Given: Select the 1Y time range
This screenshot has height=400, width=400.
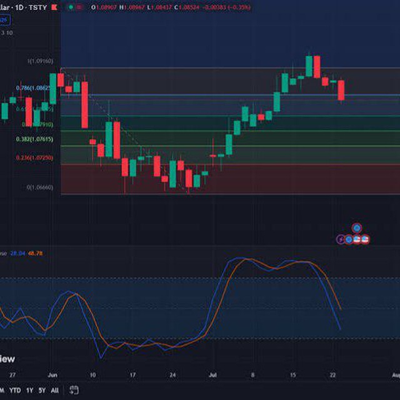Looking at the screenshot, I should tap(30, 390).
